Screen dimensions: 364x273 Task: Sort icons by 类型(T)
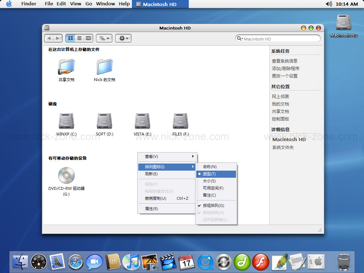click(216, 174)
